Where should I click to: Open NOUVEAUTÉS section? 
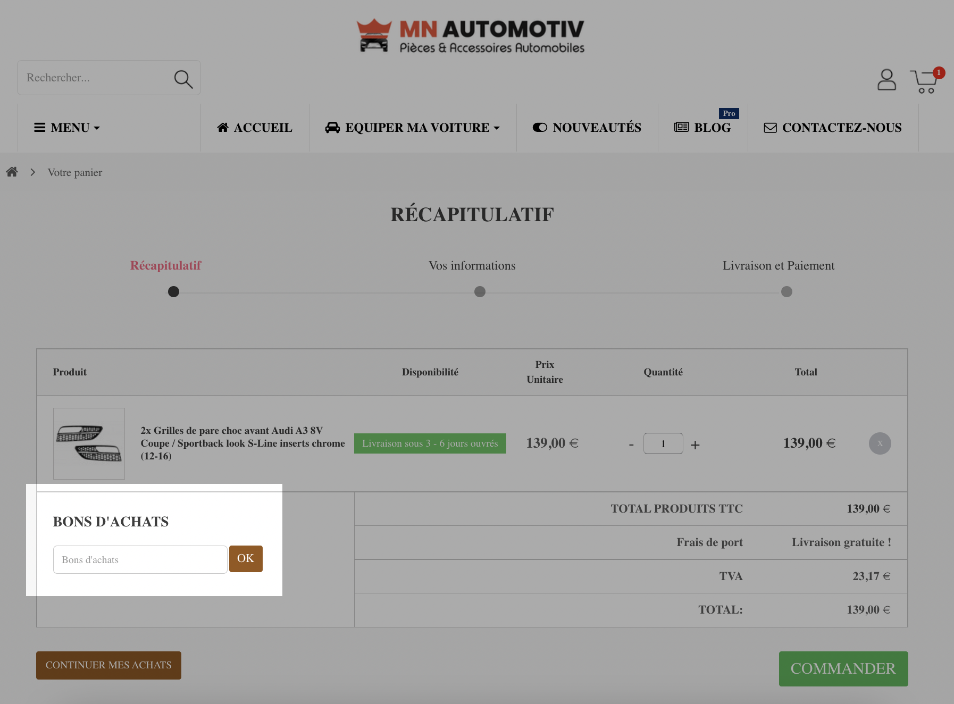coord(587,128)
